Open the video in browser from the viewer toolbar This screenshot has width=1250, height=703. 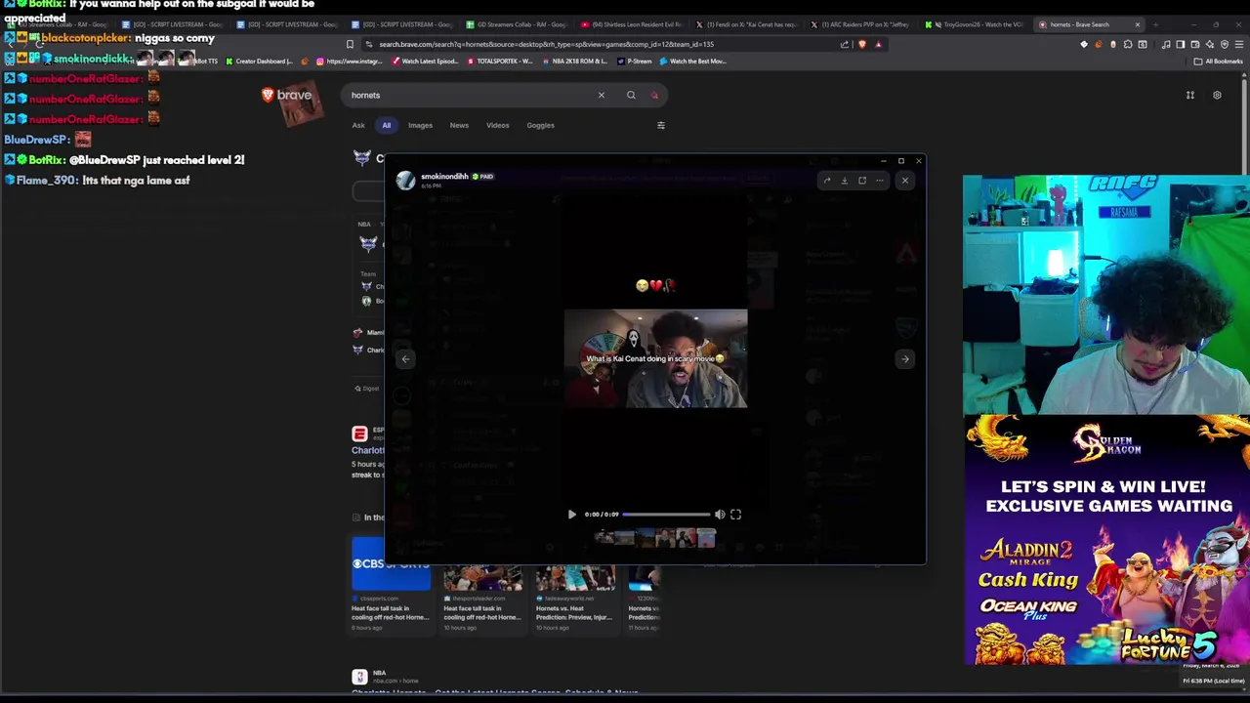coord(862,180)
